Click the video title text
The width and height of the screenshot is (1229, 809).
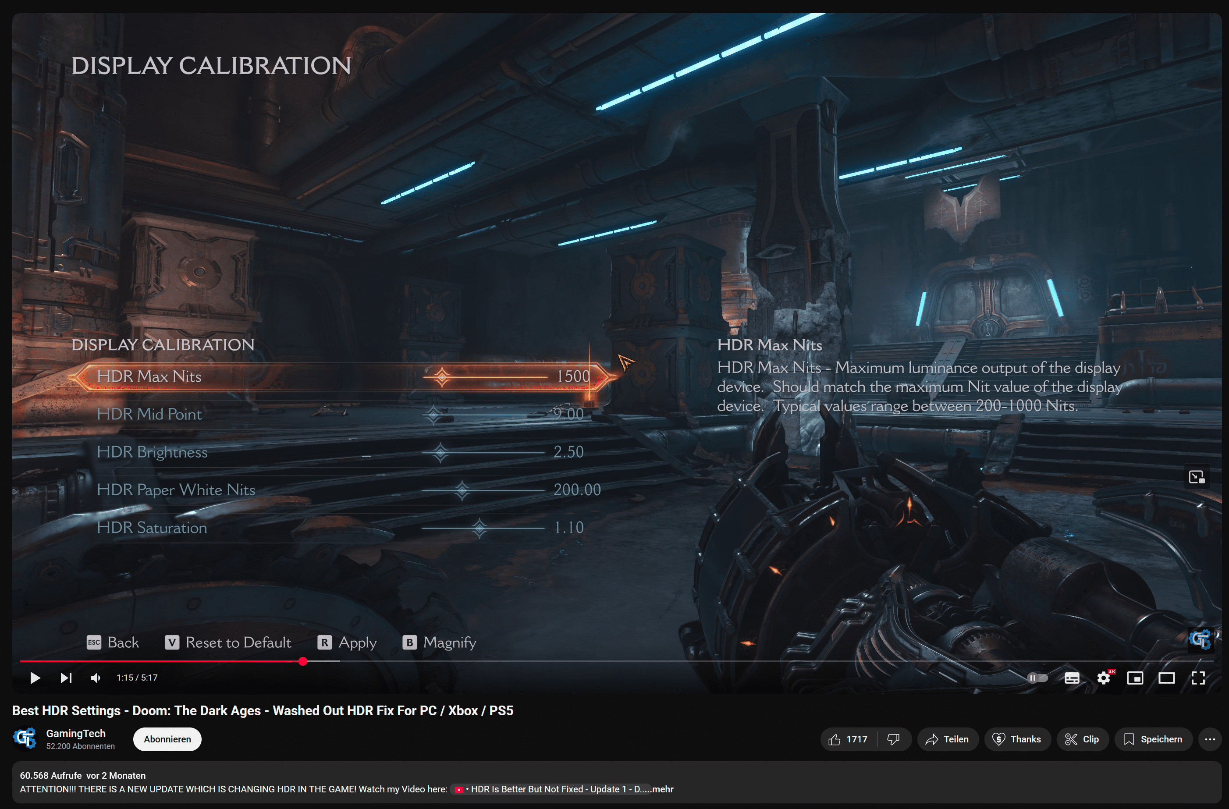pyautogui.click(x=263, y=710)
